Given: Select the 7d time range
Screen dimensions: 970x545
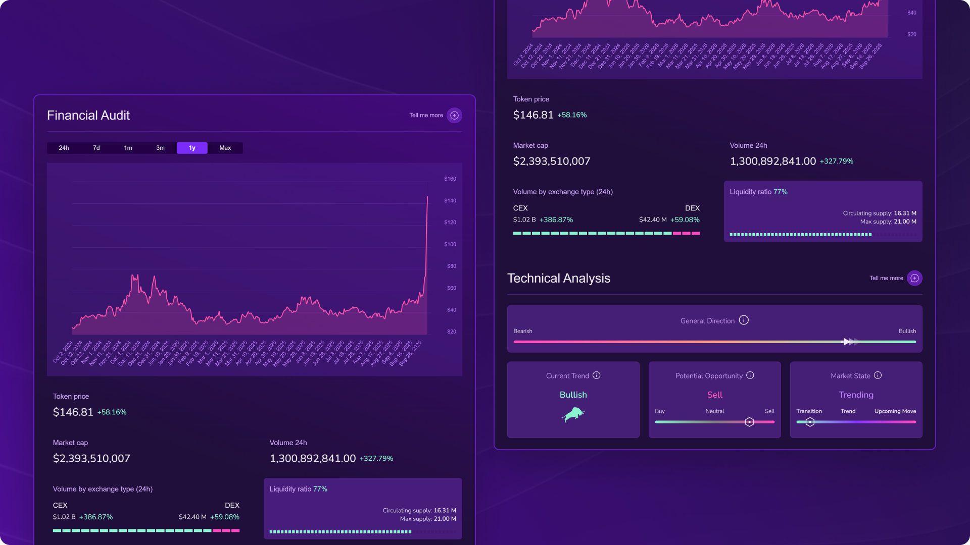Looking at the screenshot, I should point(96,148).
